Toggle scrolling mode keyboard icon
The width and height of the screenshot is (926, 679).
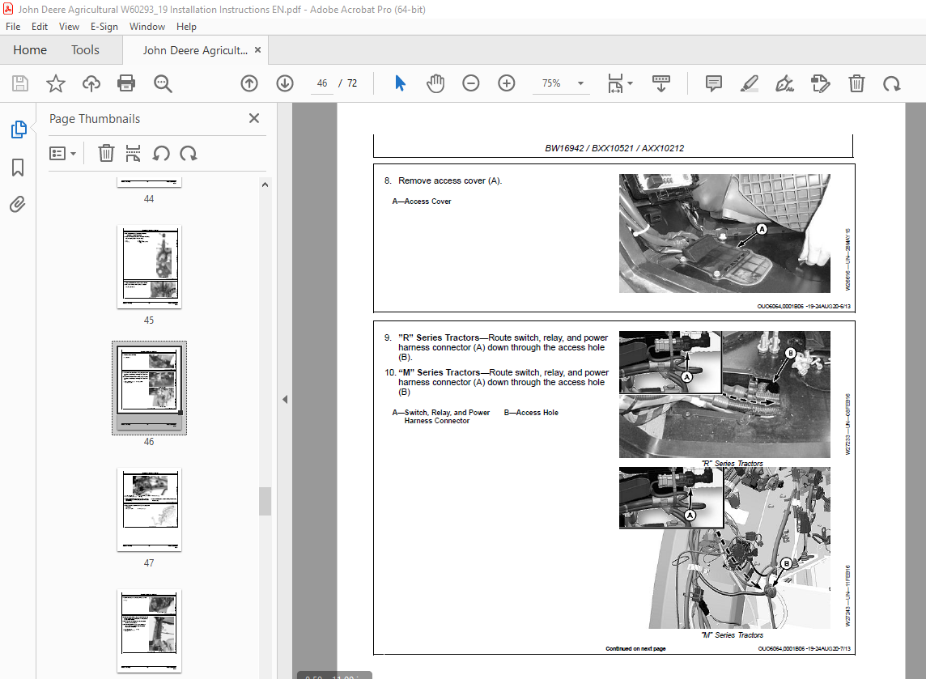pos(661,83)
